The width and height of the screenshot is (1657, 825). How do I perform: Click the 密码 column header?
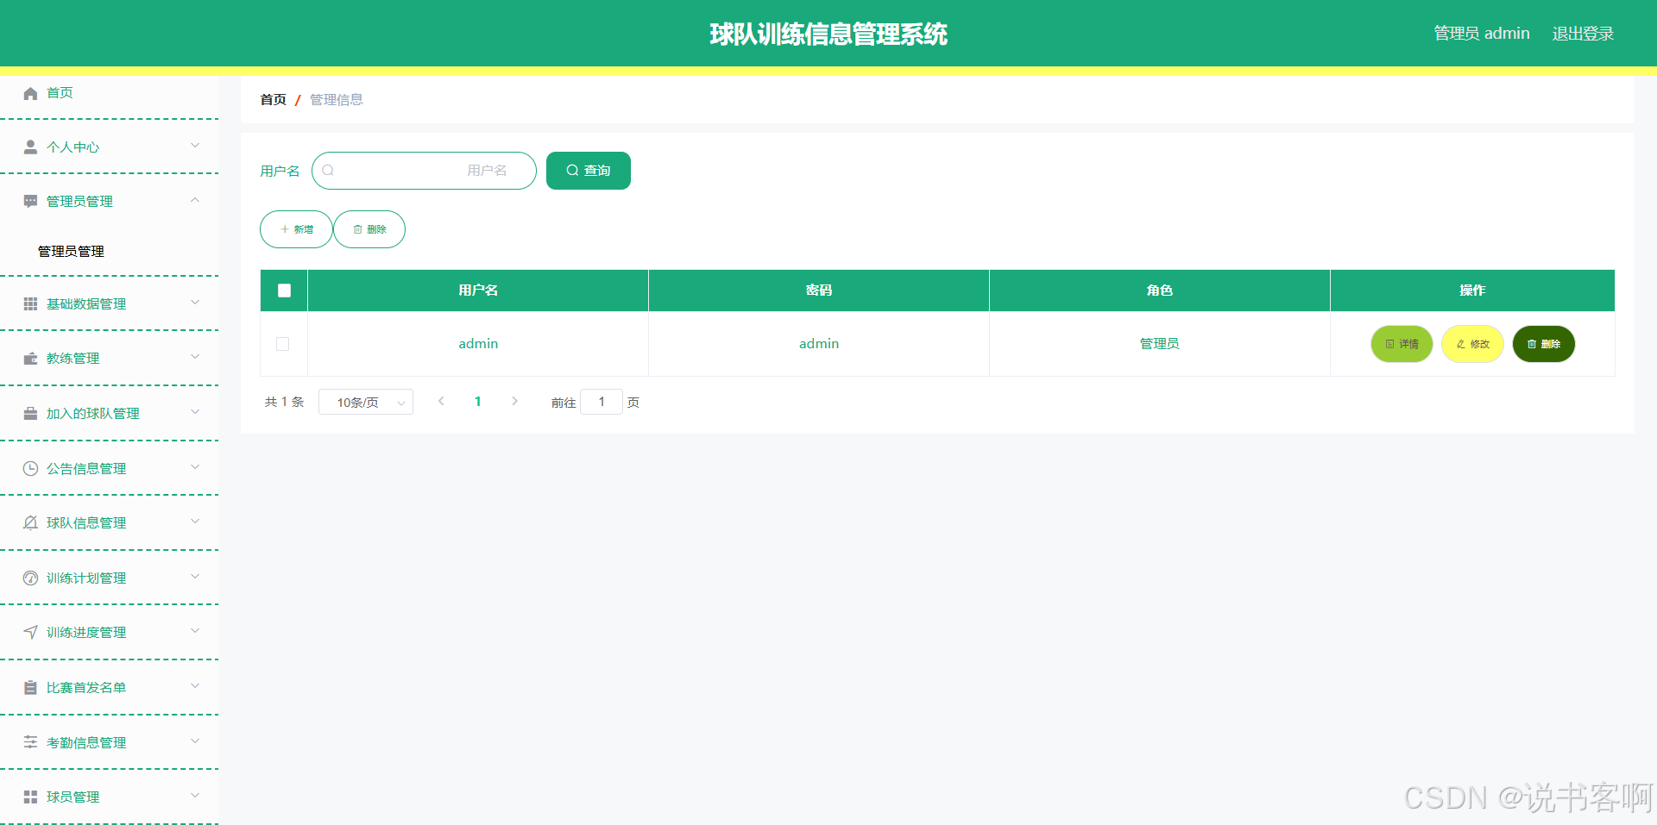click(819, 291)
